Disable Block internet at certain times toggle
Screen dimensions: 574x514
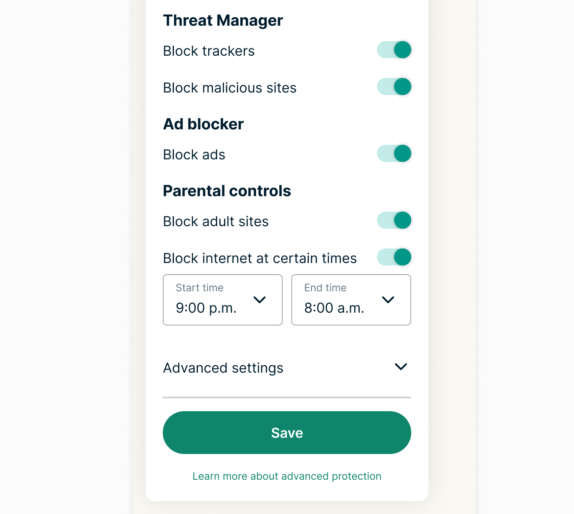point(394,257)
